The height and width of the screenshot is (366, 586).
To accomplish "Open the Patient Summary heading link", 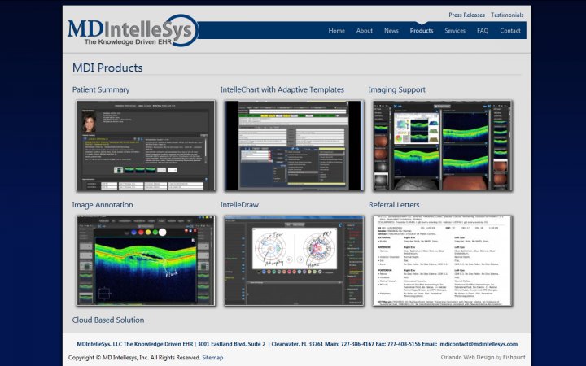I will point(101,89).
